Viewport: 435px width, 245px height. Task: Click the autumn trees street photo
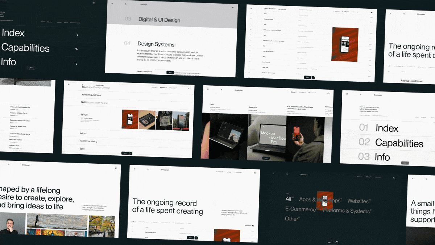(101, 226)
